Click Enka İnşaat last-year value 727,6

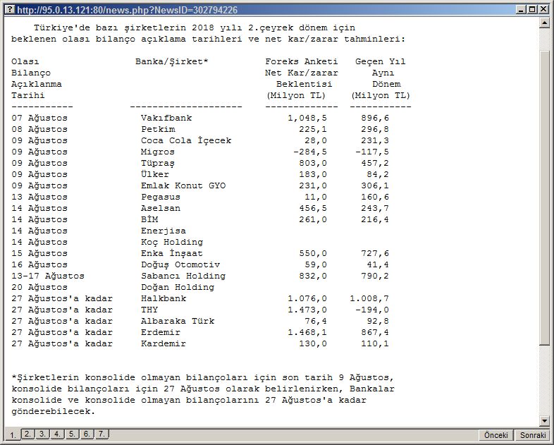(x=375, y=253)
